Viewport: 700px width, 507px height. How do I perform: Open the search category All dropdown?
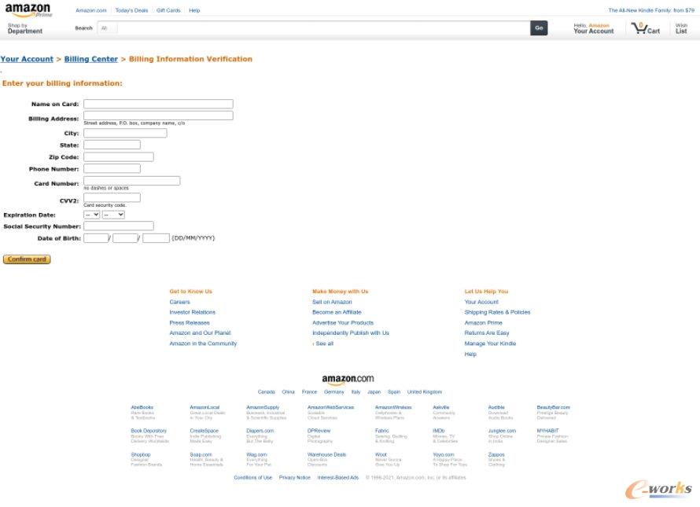(107, 28)
